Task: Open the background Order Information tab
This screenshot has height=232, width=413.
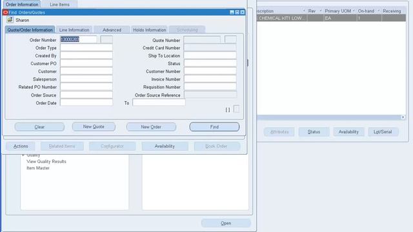Action: point(22,5)
